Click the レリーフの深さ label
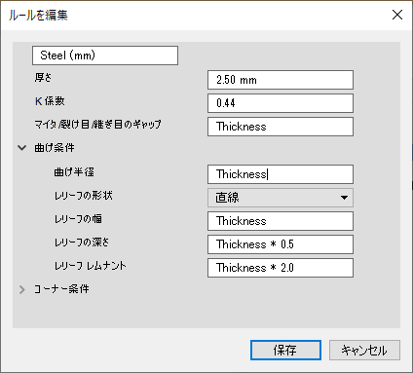Image resolution: width=413 pixels, height=373 pixels. coord(82,242)
